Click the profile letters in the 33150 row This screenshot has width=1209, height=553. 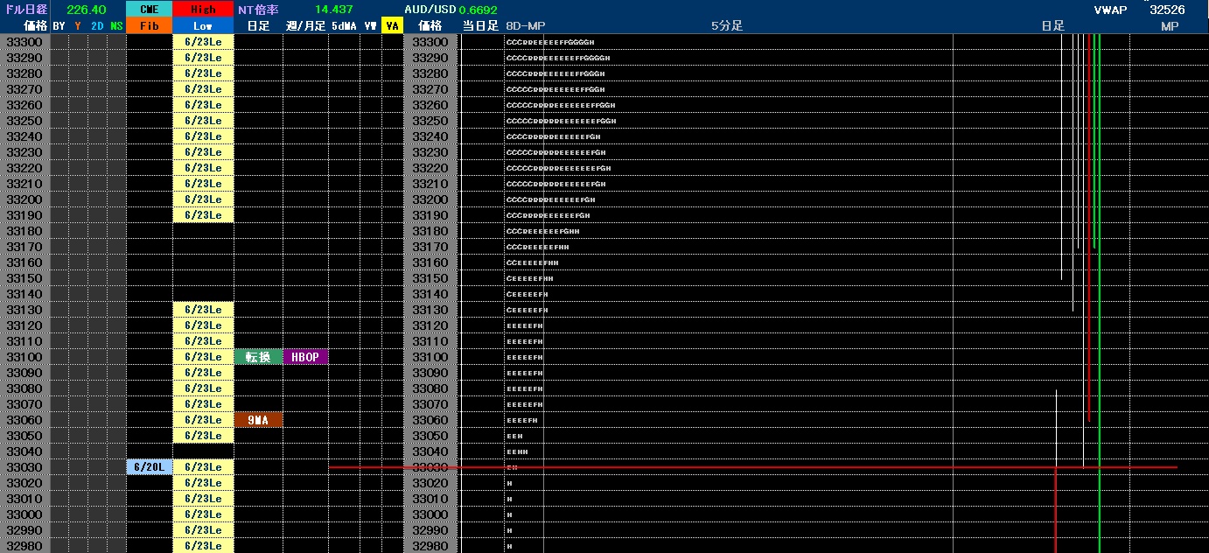(x=529, y=278)
